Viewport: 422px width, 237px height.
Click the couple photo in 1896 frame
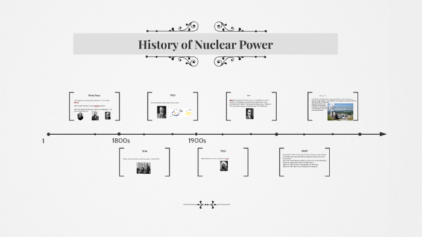143,168
